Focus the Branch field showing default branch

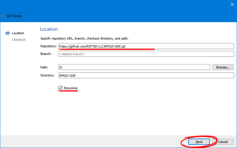pyautogui.click(x=146, y=54)
